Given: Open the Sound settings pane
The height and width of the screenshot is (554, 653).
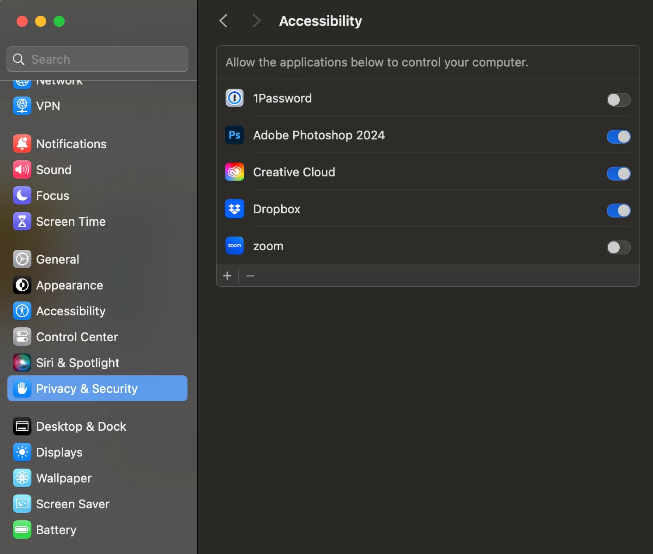Looking at the screenshot, I should [97, 169].
